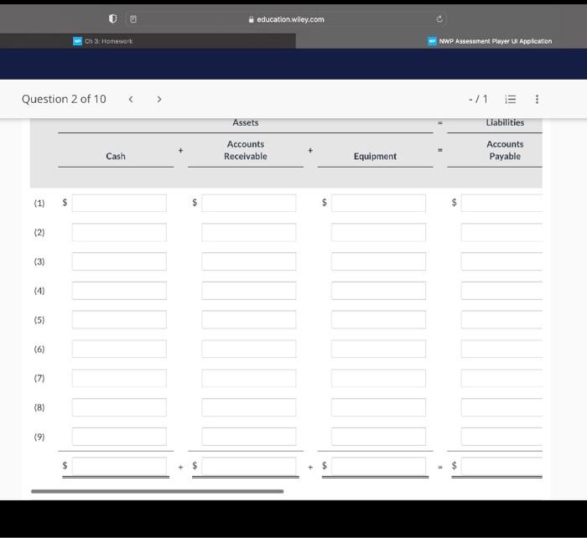The height and width of the screenshot is (538, 587).
Task: Click the Accounts Receivable total field
Action: [248, 466]
